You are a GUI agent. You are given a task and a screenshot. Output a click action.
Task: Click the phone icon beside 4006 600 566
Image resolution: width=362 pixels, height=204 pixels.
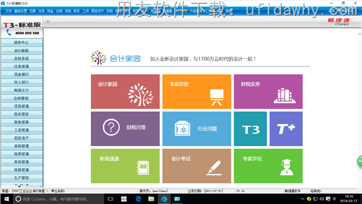pyautogui.click(x=9, y=33)
